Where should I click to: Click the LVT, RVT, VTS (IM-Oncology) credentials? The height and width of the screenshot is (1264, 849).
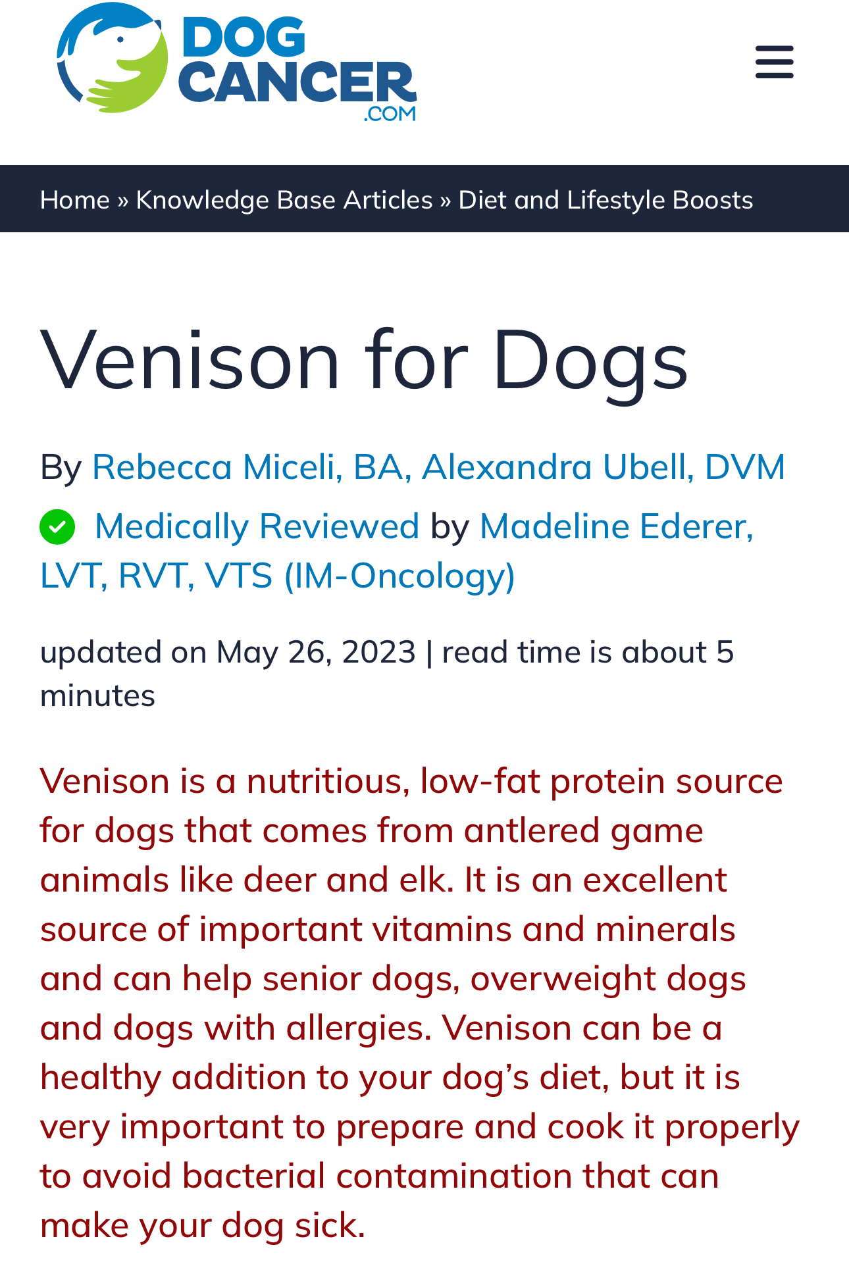tap(277, 576)
